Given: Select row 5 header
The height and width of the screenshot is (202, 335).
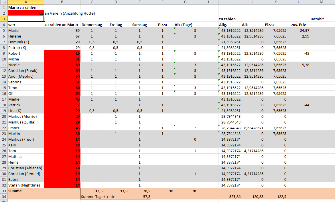Looking at the screenshot, I should click(x=4, y=31).
